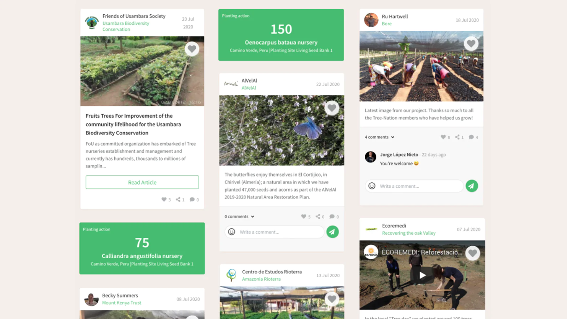Click comment bubble icon on Usambara post
This screenshot has width=567, height=319.
192,199
